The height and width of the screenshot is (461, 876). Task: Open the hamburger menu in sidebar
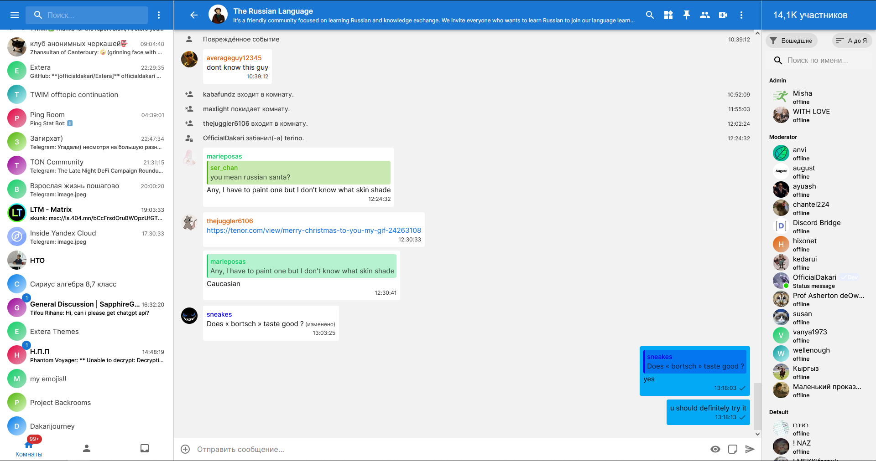pyautogui.click(x=15, y=15)
